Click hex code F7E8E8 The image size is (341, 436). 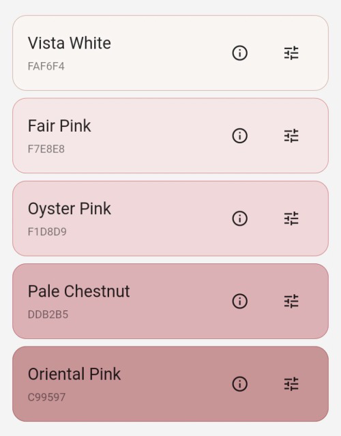(x=46, y=149)
